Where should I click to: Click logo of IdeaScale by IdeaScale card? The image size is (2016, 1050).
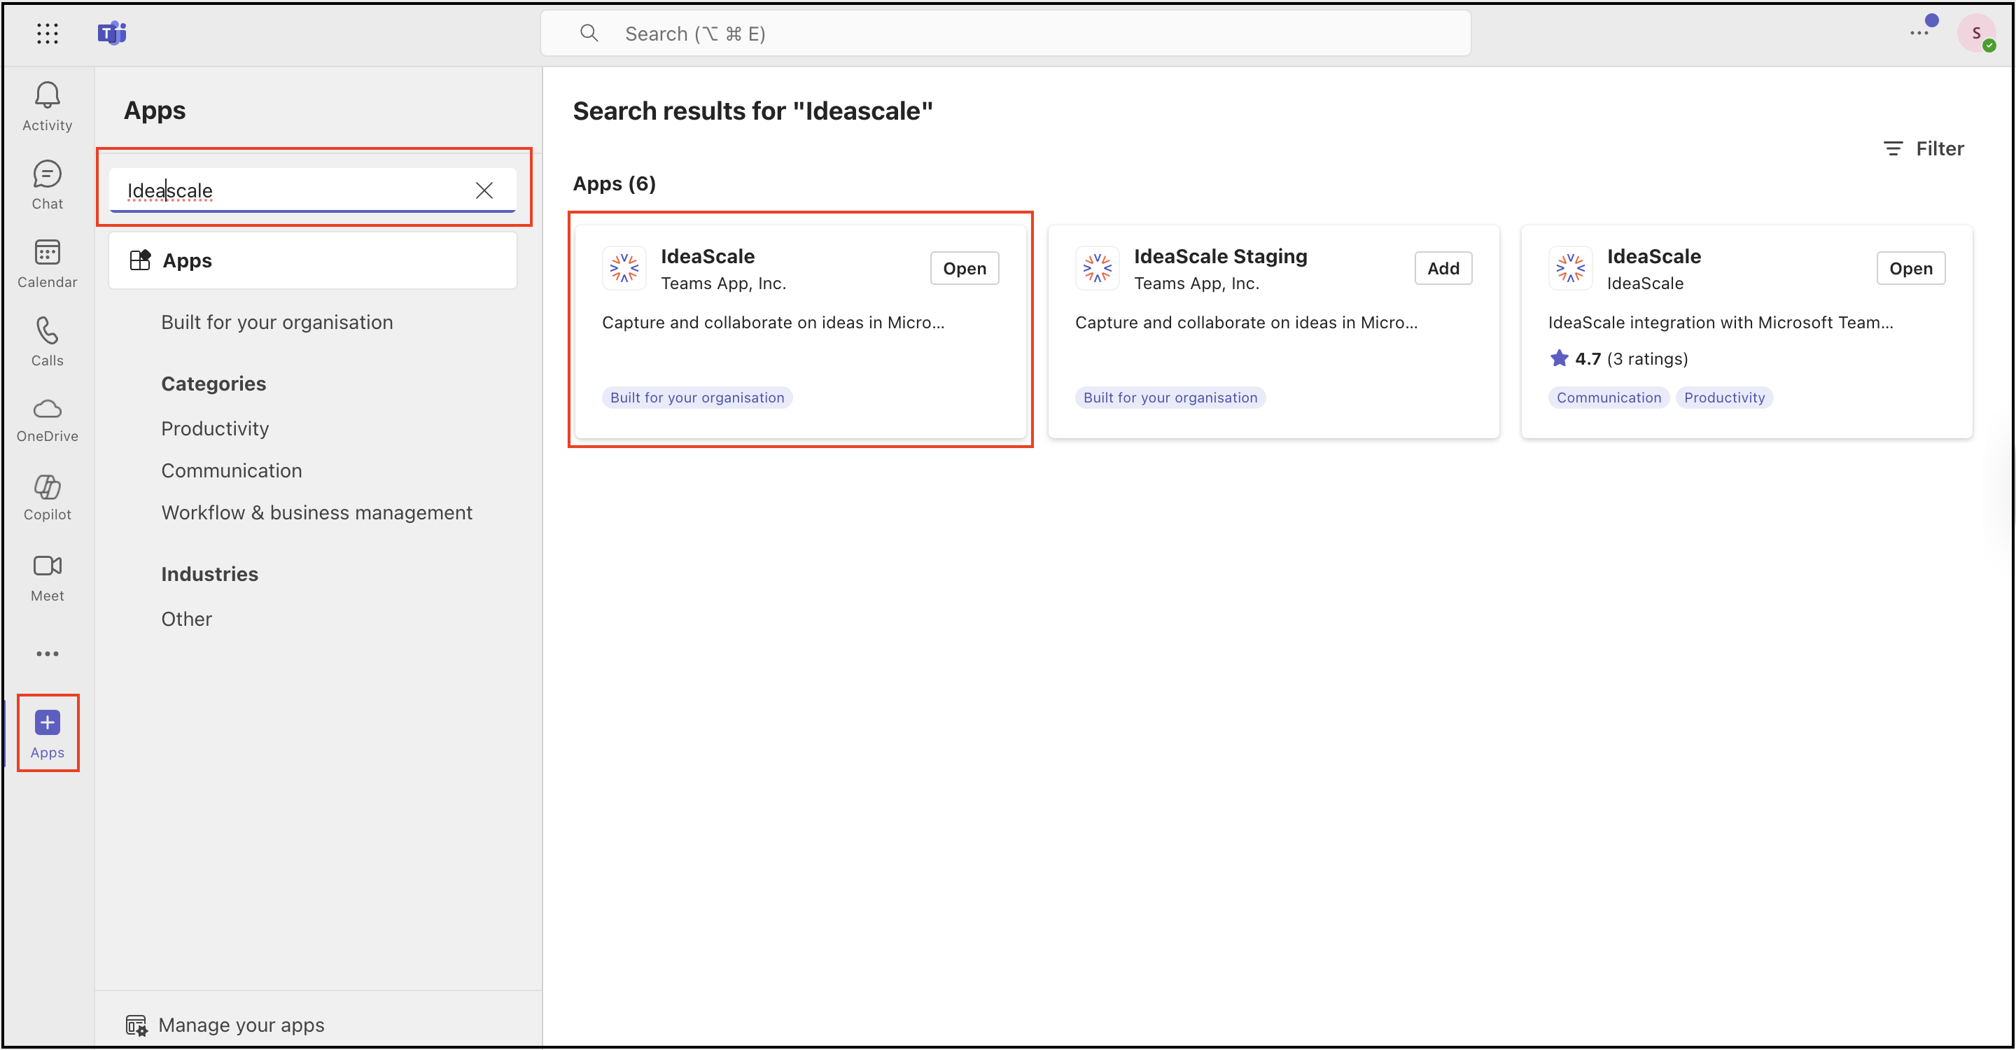click(x=1570, y=268)
